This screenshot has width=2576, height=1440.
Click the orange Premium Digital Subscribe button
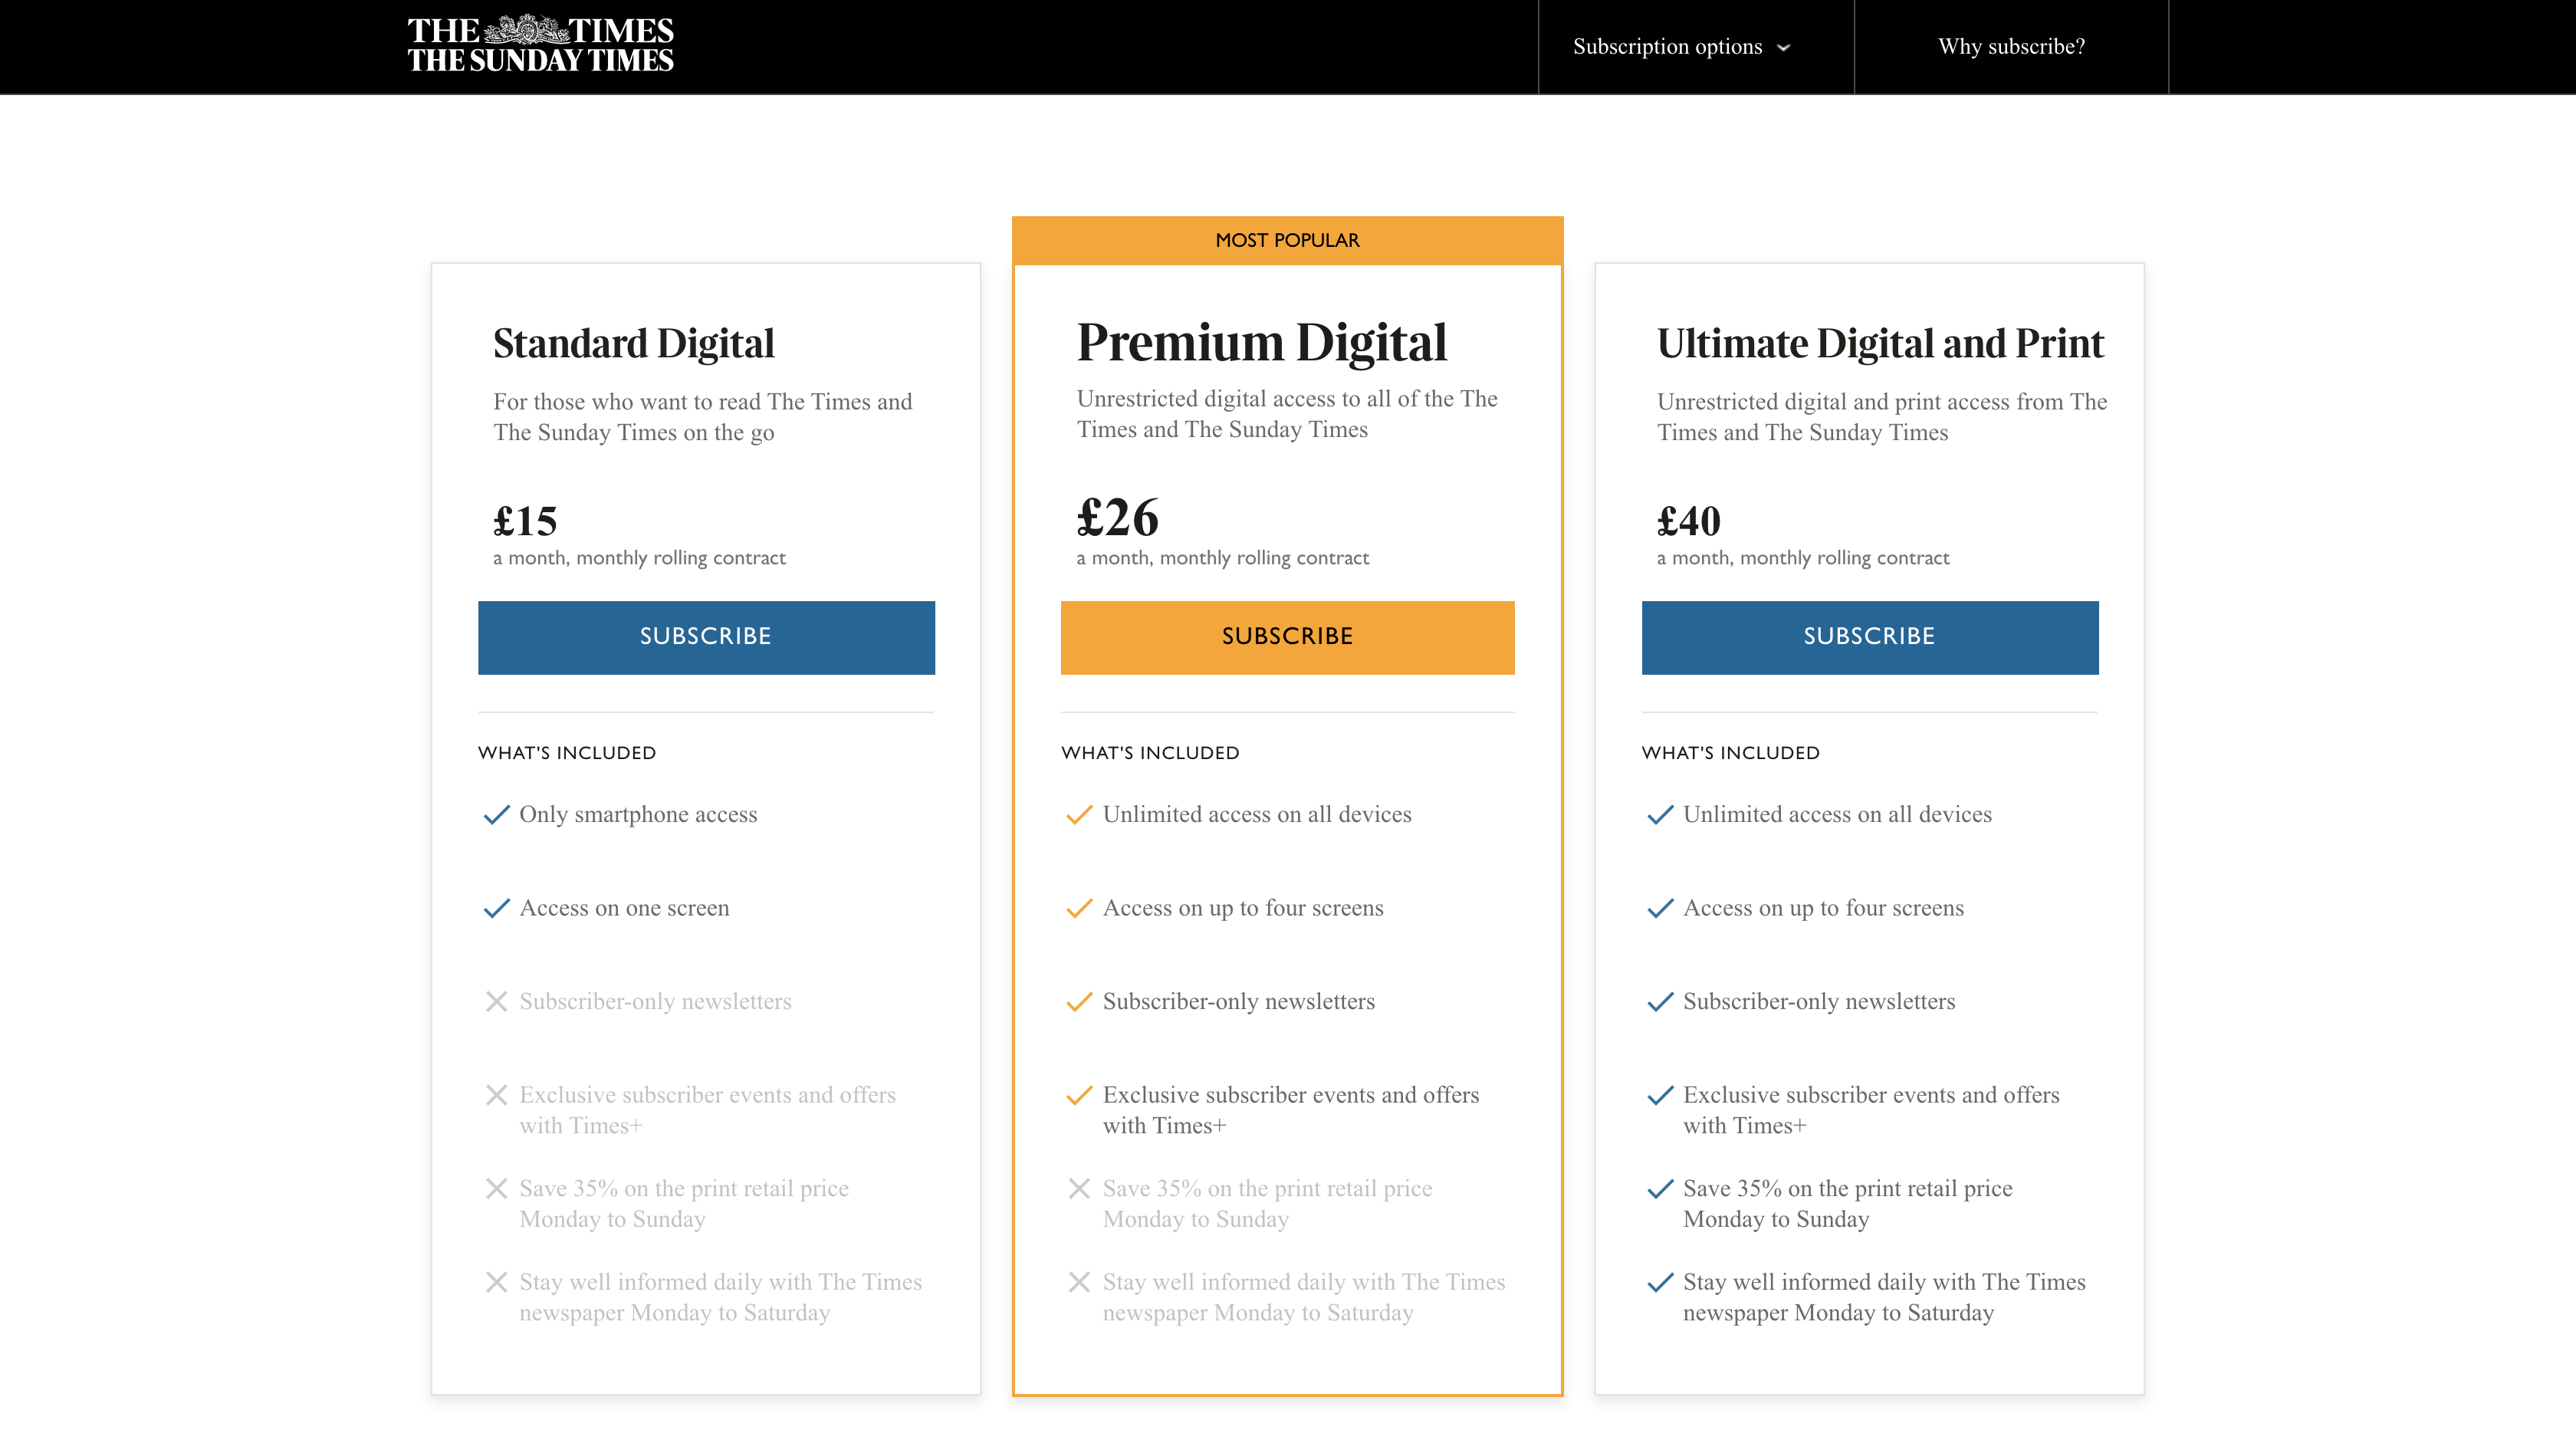tap(1287, 637)
